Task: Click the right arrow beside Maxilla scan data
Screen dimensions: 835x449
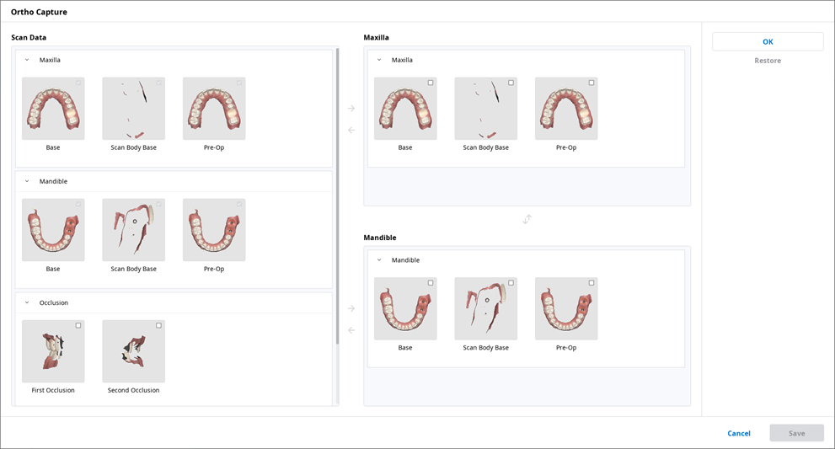Action: click(x=351, y=109)
